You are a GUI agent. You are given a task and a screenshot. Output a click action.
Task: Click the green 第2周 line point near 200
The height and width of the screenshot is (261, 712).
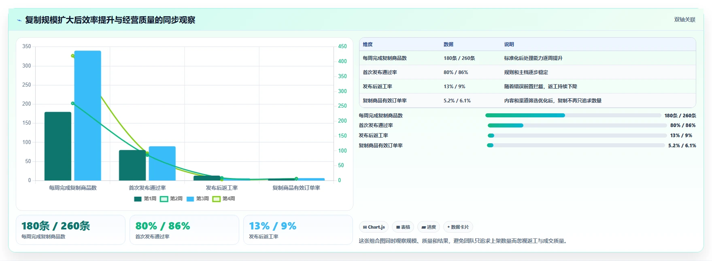tap(73, 104)
